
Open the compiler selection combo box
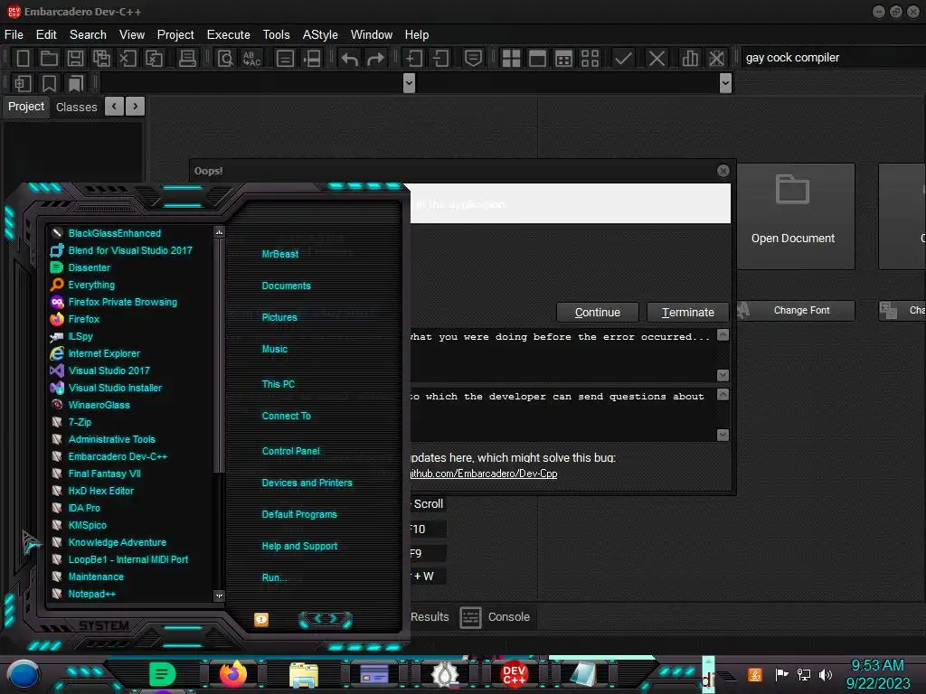click(833, 58)
